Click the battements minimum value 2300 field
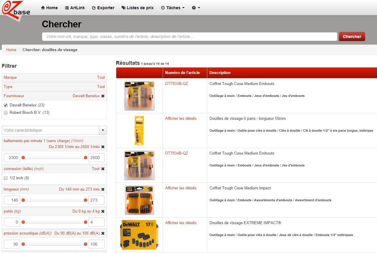 click(x=12, y=158)
